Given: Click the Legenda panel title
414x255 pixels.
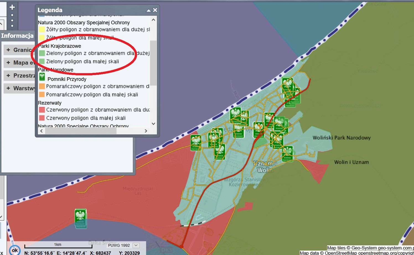Looking at the screenshot, I should (50, 10).
